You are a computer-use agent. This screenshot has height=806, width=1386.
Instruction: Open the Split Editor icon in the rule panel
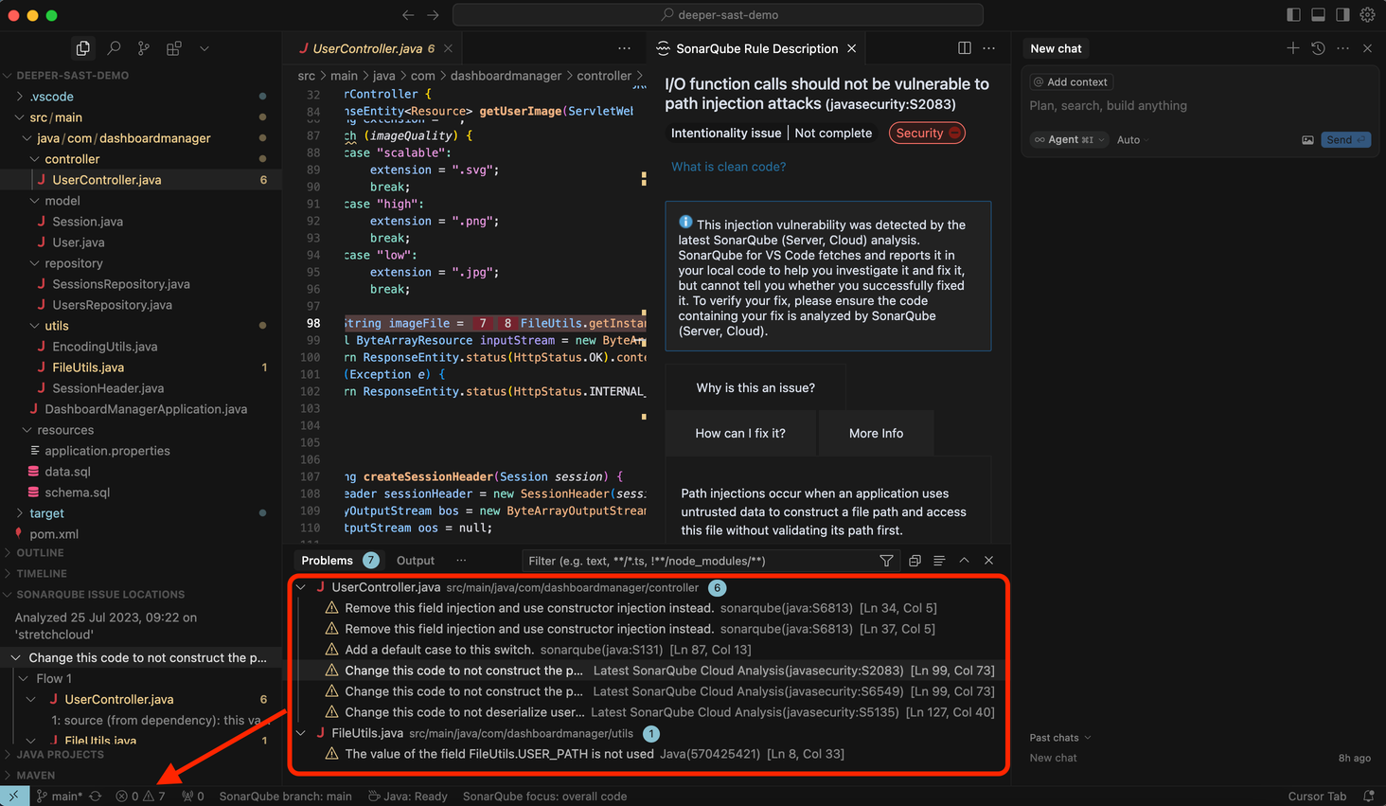(964, 47)
